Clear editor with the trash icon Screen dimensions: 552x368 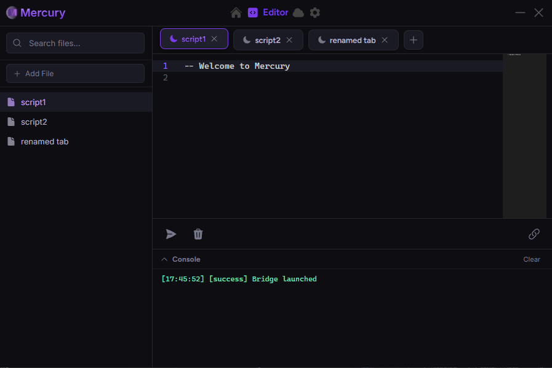click(198, 234)
